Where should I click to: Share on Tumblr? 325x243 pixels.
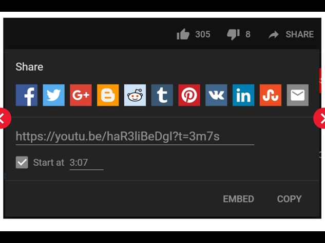162,95
